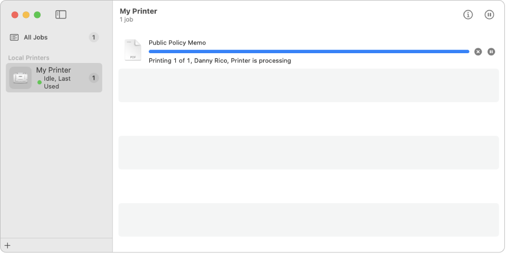Click the My Printer window title

tap(138, 11)
